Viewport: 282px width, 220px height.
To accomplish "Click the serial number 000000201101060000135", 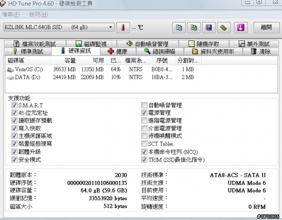I will point(97,183).
